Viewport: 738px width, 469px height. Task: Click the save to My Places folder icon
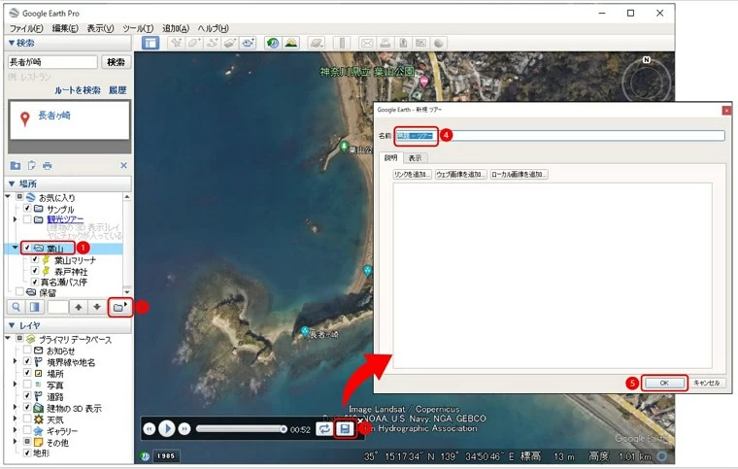pos(16,166)
